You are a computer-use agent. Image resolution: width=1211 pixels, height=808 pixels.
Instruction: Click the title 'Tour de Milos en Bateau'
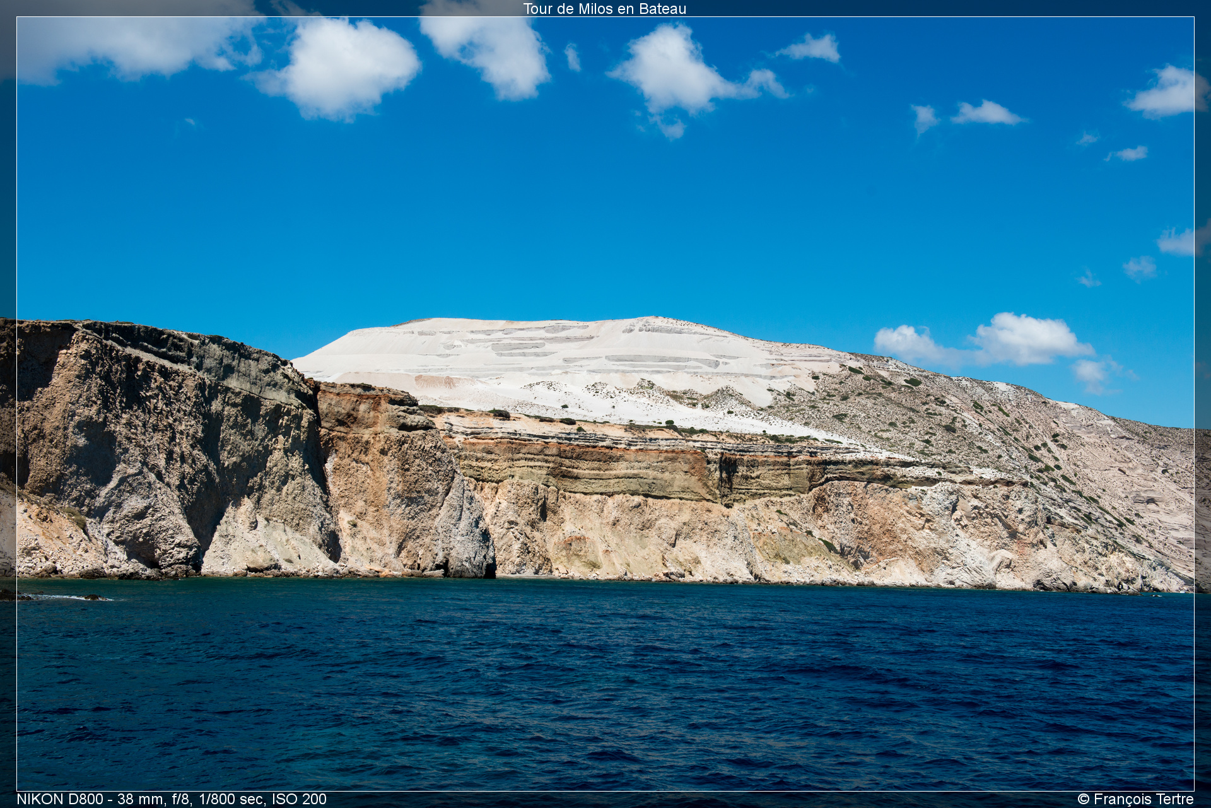[605, 9]
